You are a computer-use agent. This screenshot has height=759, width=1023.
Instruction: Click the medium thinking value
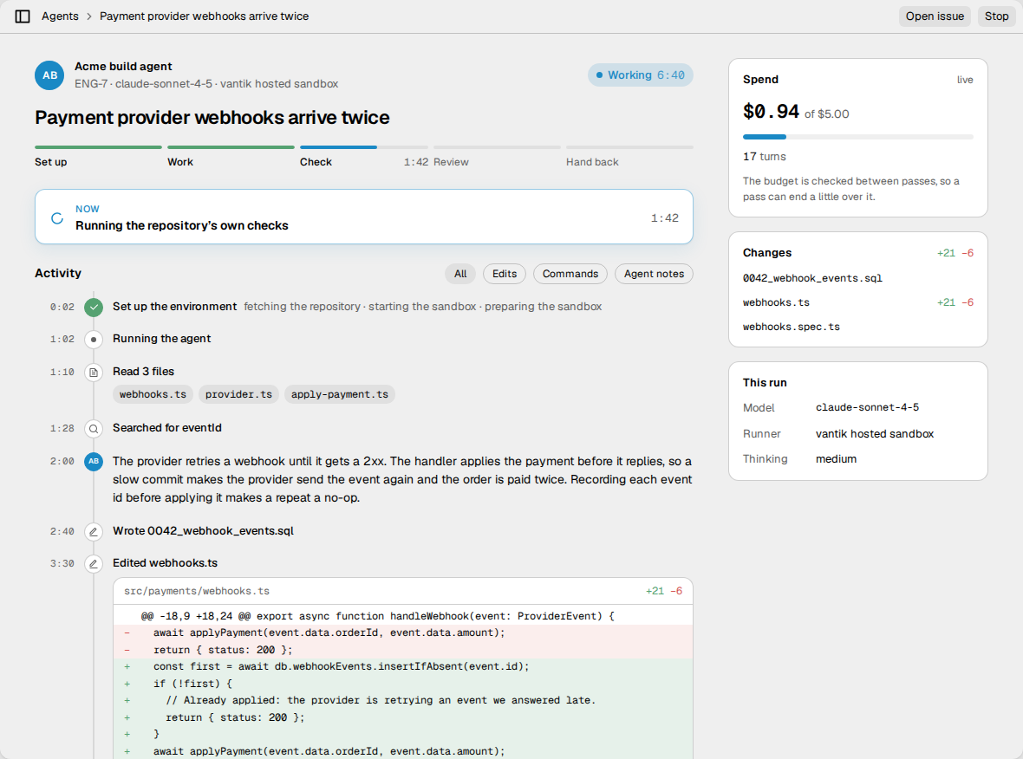[836, 459]
